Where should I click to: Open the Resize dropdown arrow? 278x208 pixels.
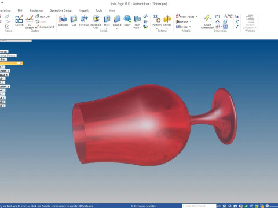point(190,27)
